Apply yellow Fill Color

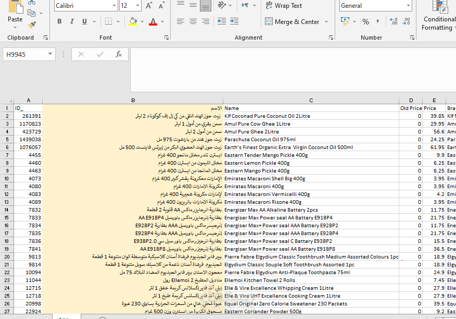pyautogui.click(x=133, y=21)
